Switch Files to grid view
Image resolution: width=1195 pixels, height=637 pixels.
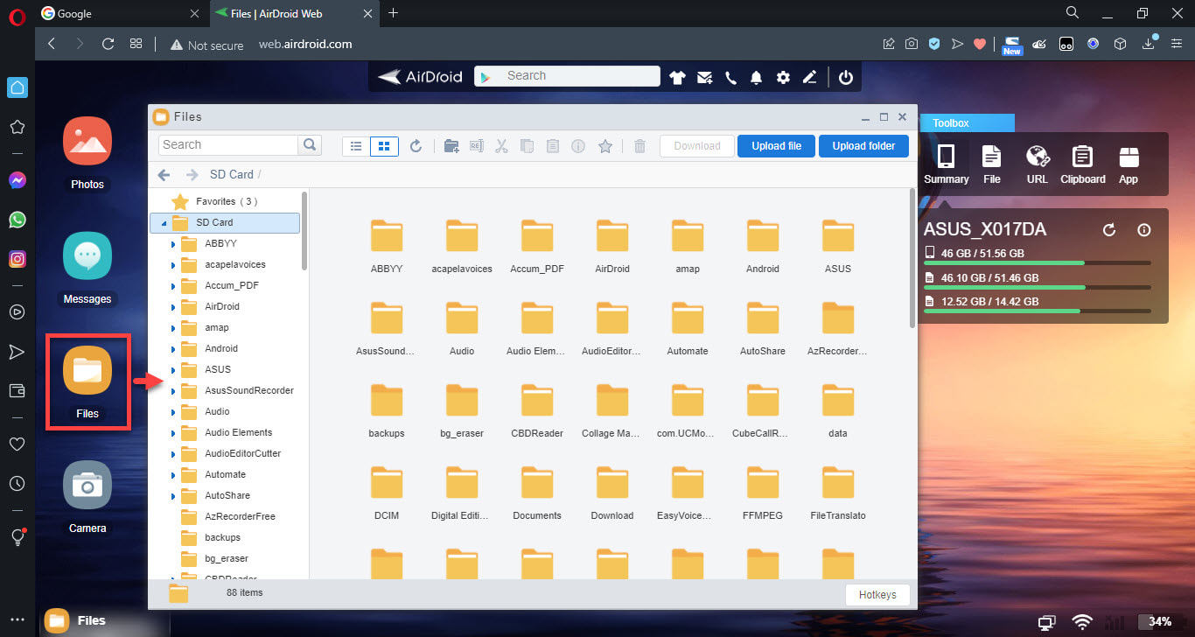click(385, 146)
